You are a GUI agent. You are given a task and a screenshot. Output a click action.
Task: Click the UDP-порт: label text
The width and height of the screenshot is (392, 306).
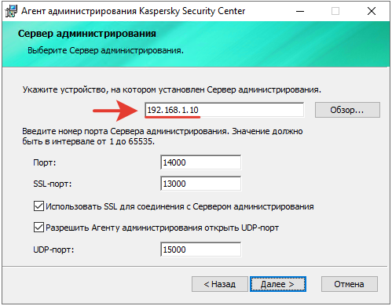pos(53,250)
